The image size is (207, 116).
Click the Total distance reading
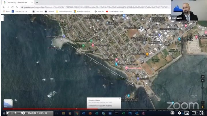(100, 106)
